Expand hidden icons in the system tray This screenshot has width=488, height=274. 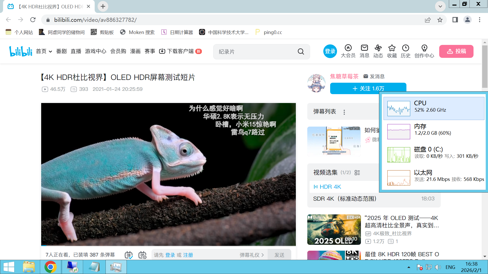(x=409, y=267)
